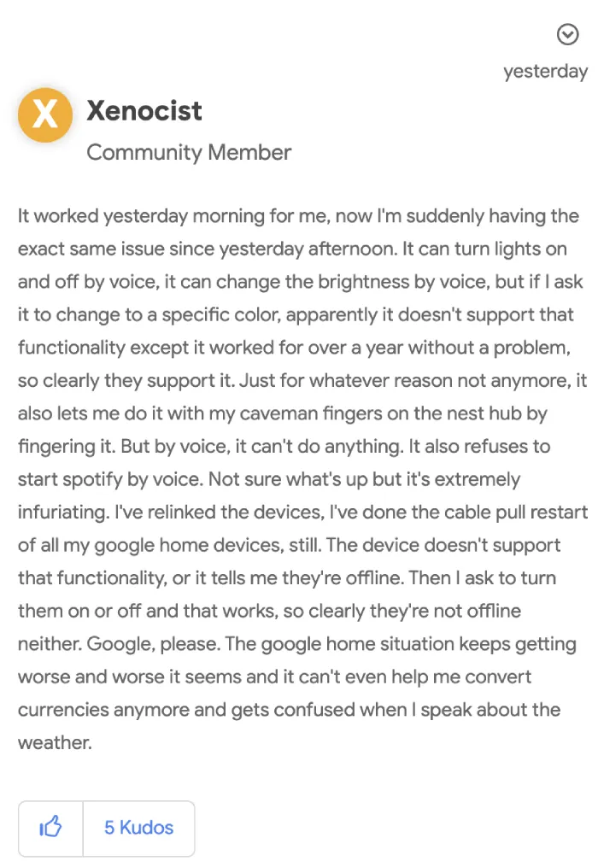The image size is (598, 867).
Task: Give kudos with the thumbs-up icon
Action: pyautogui.click(x=50, y=828)
